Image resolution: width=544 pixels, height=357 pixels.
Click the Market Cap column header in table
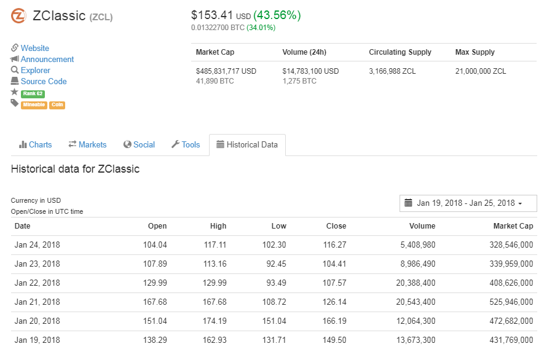click(x=513, y=226)
